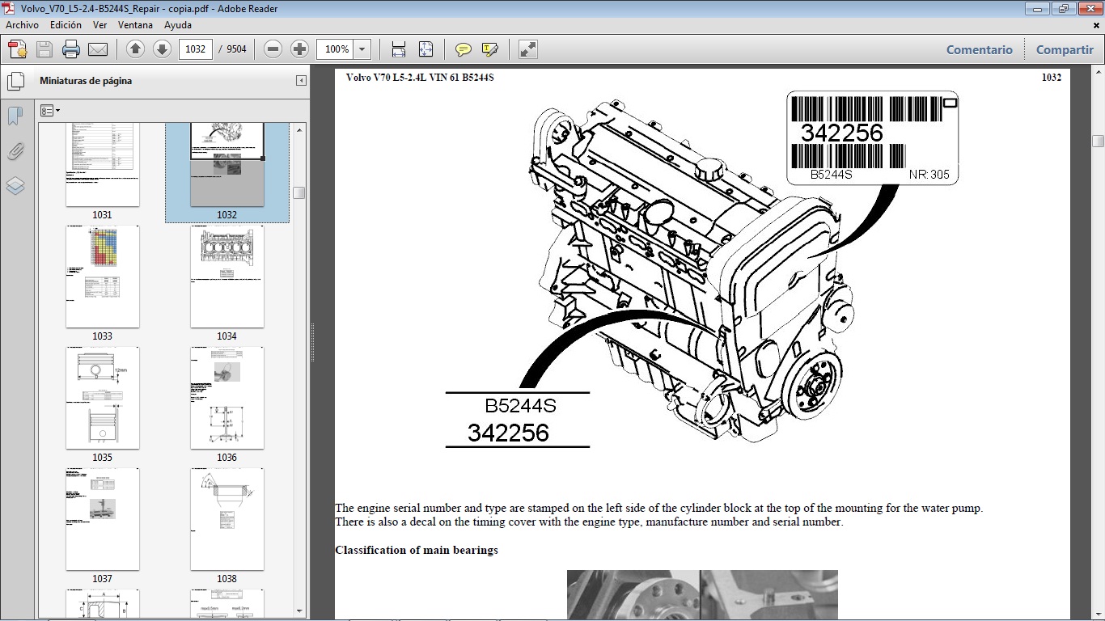Open the zoom percentage dropdown arrow
The height and width of the screenshot is (621, 1105).
[x=362, y=49]
